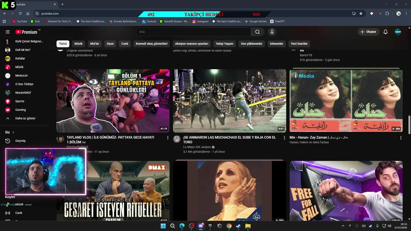Select the Yeni öneriler chip
The height and width of the screenshot is (231, 411).
click(x=299, y=44)
